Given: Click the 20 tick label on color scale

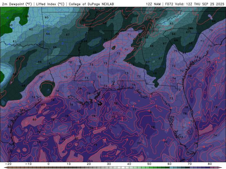Looking at the screenshot, I should click(89, 164).
